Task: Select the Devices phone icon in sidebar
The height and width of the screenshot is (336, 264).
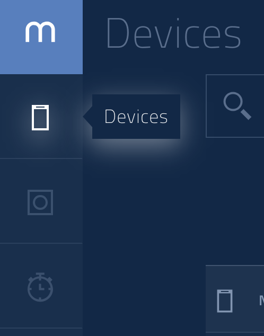Action: [40, 118]
